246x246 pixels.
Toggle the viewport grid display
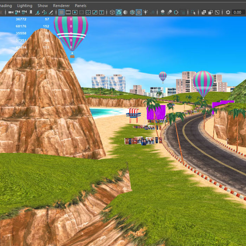[61, 12]
